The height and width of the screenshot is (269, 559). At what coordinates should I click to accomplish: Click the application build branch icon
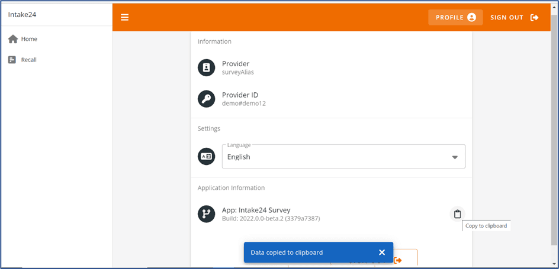207,214
